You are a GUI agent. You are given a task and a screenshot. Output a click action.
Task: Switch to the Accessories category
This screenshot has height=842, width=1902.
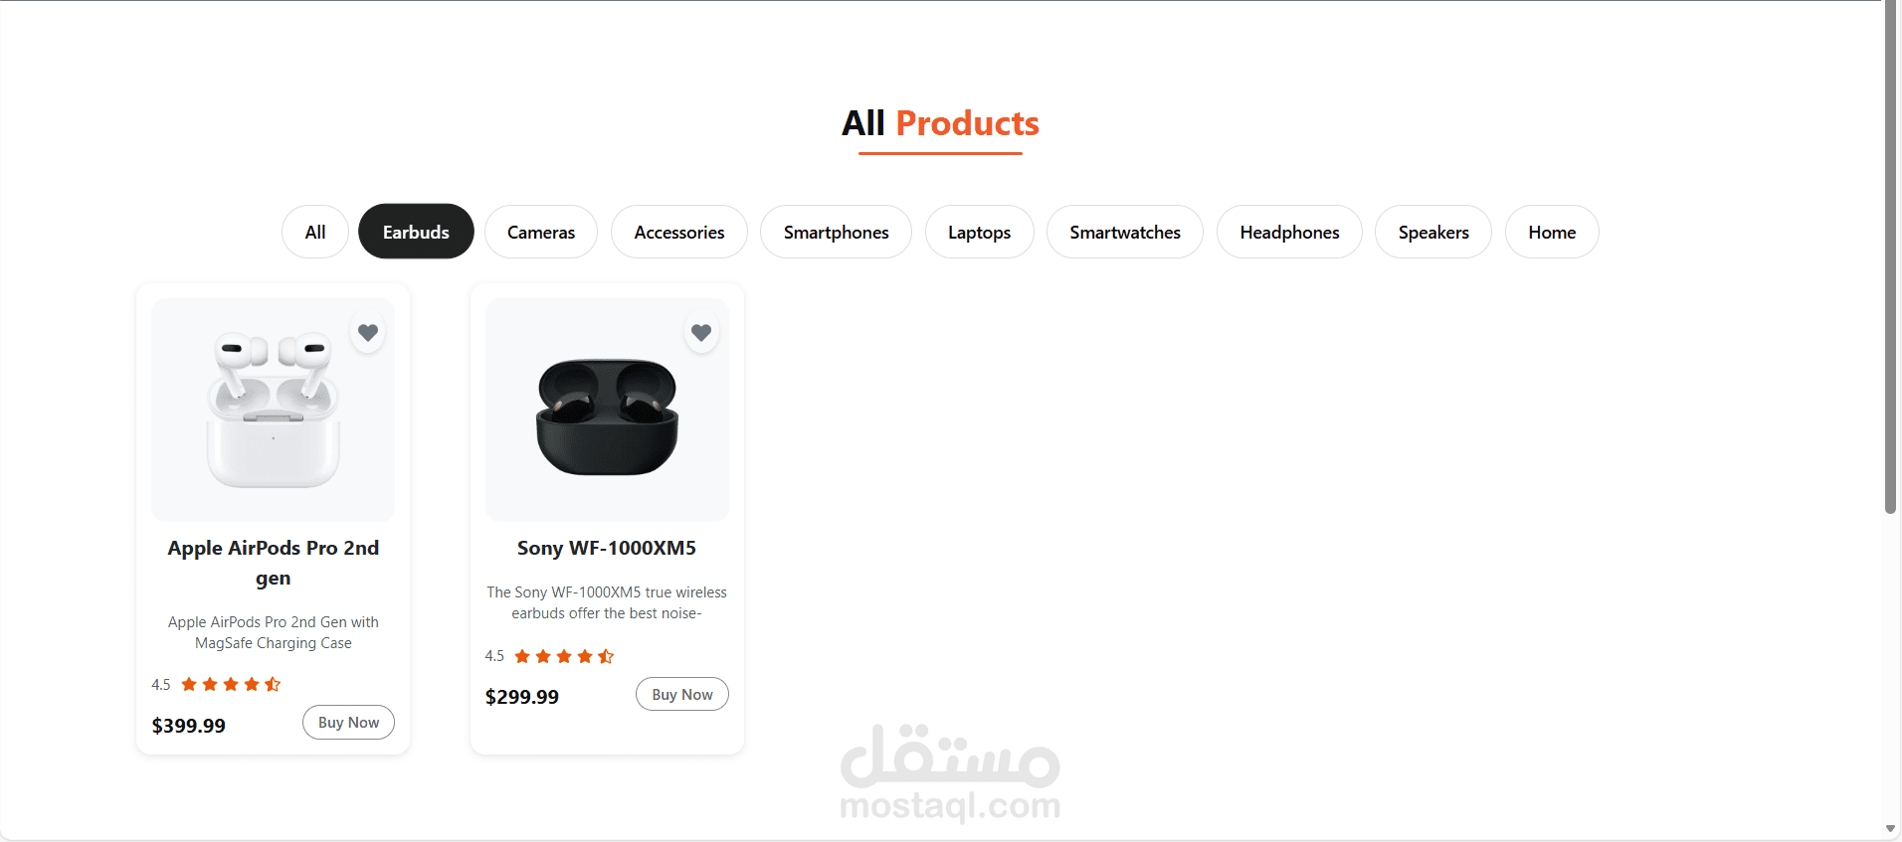679,232
